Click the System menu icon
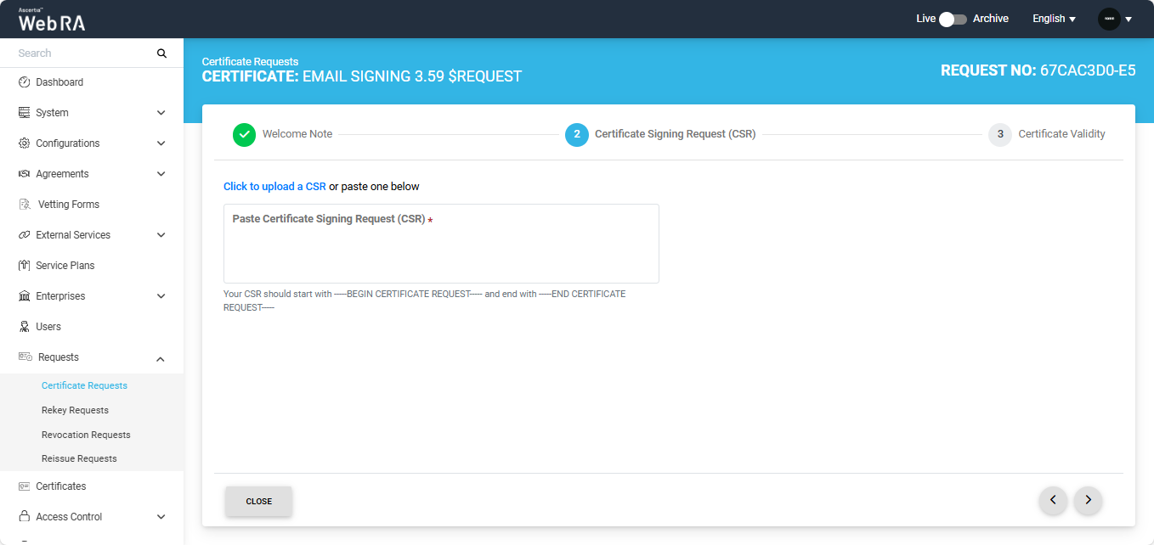 coord(24,113)
